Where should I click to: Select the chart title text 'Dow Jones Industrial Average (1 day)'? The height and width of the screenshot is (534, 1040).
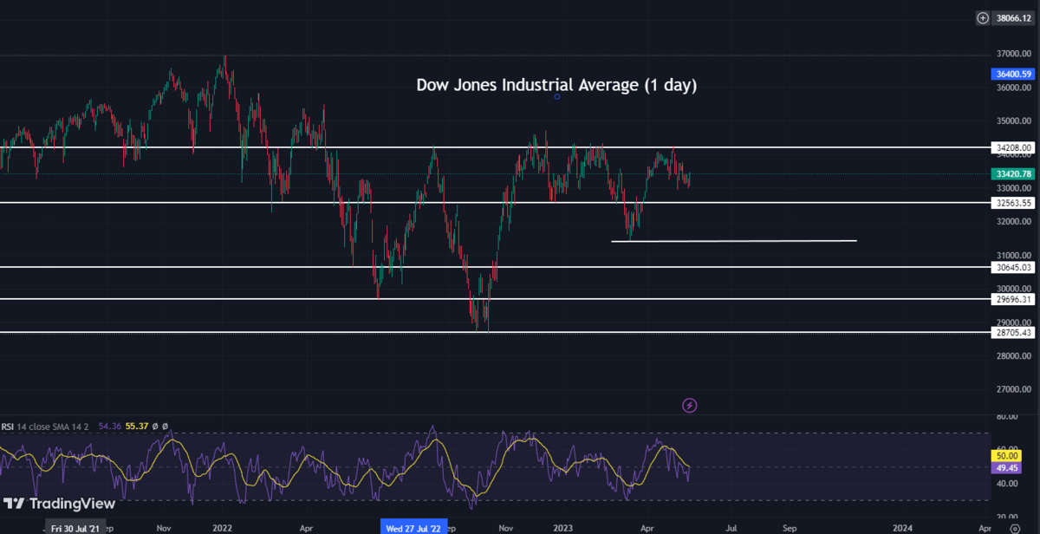pos(556,85)
